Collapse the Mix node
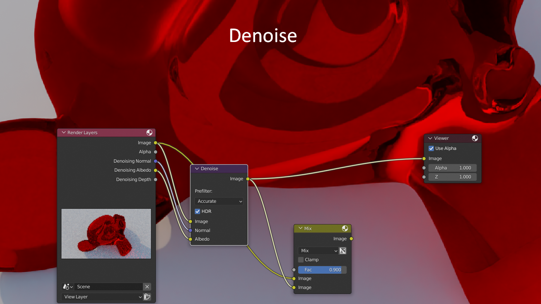The height and width of the screenshot is (304, 541). coord(300,228)
